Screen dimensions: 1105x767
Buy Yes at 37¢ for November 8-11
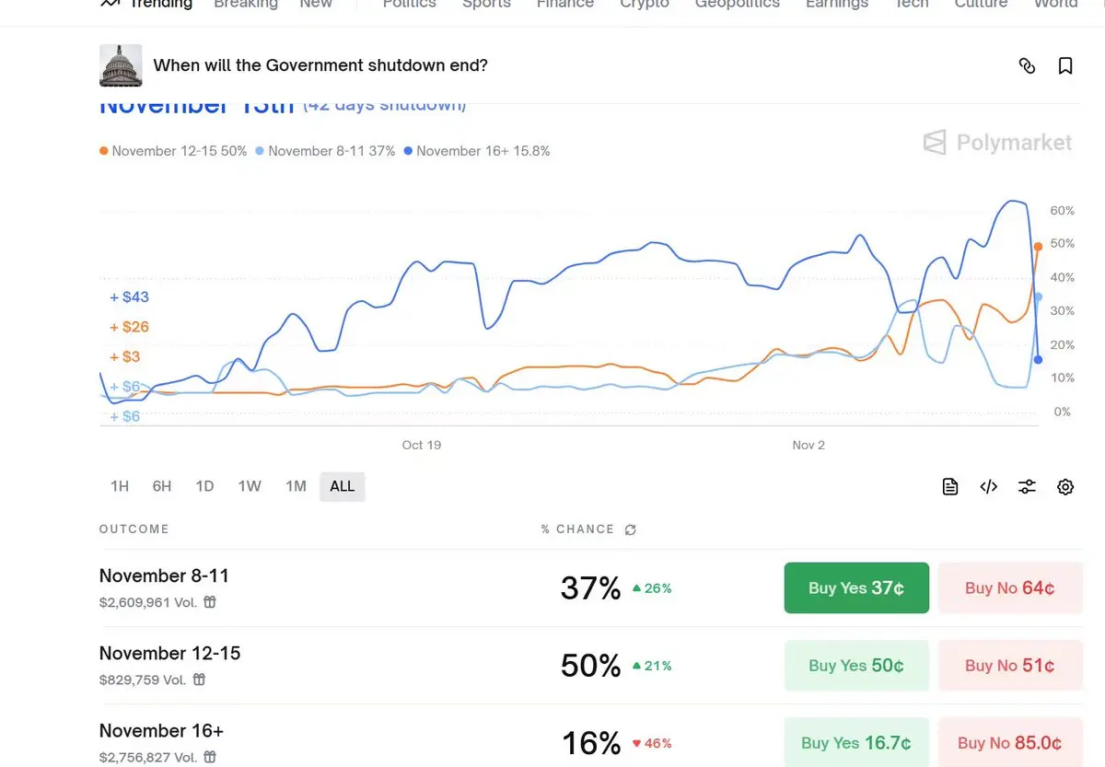(856, 587)
